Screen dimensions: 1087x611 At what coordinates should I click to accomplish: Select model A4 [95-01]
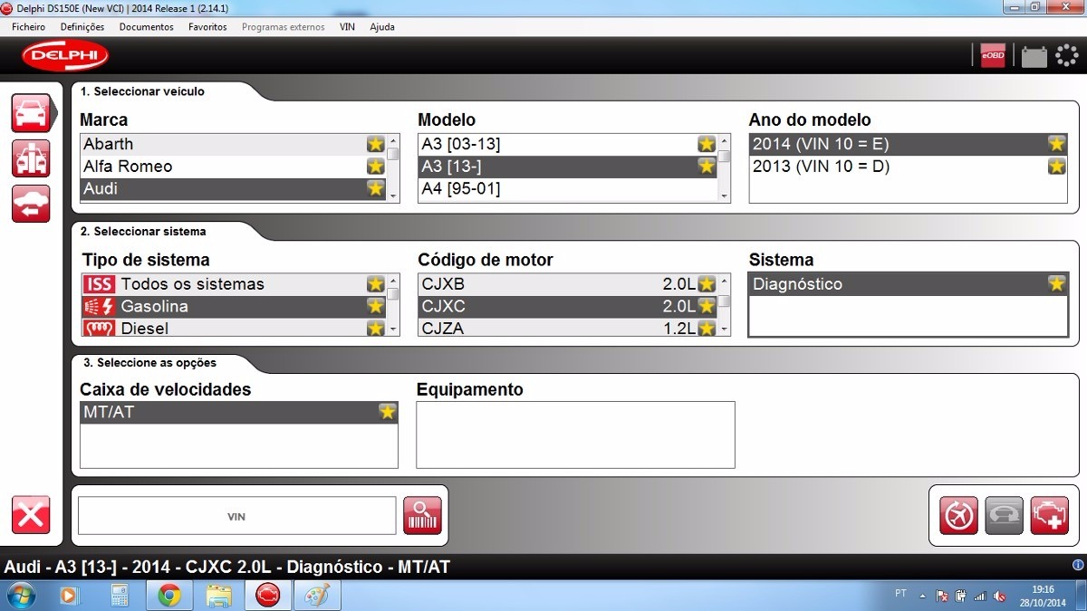567,188
